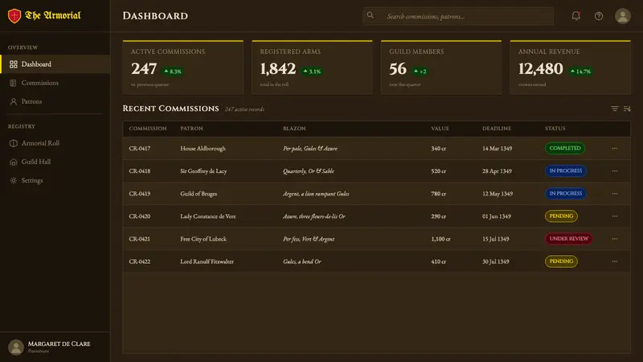
Task: Focus the Search commissions, patrons field
Action: click(458, 16)
